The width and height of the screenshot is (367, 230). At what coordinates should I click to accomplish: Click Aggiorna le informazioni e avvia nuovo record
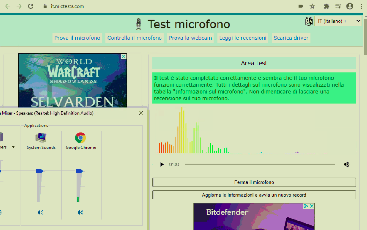254,195
